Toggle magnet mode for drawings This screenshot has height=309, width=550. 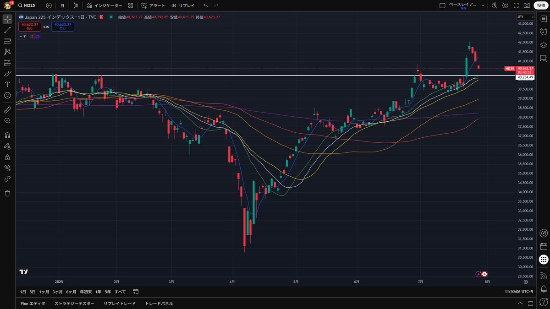click(x=7, y=136)
